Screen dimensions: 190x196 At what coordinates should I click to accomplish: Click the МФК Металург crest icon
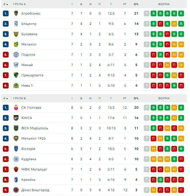point(16,169)
